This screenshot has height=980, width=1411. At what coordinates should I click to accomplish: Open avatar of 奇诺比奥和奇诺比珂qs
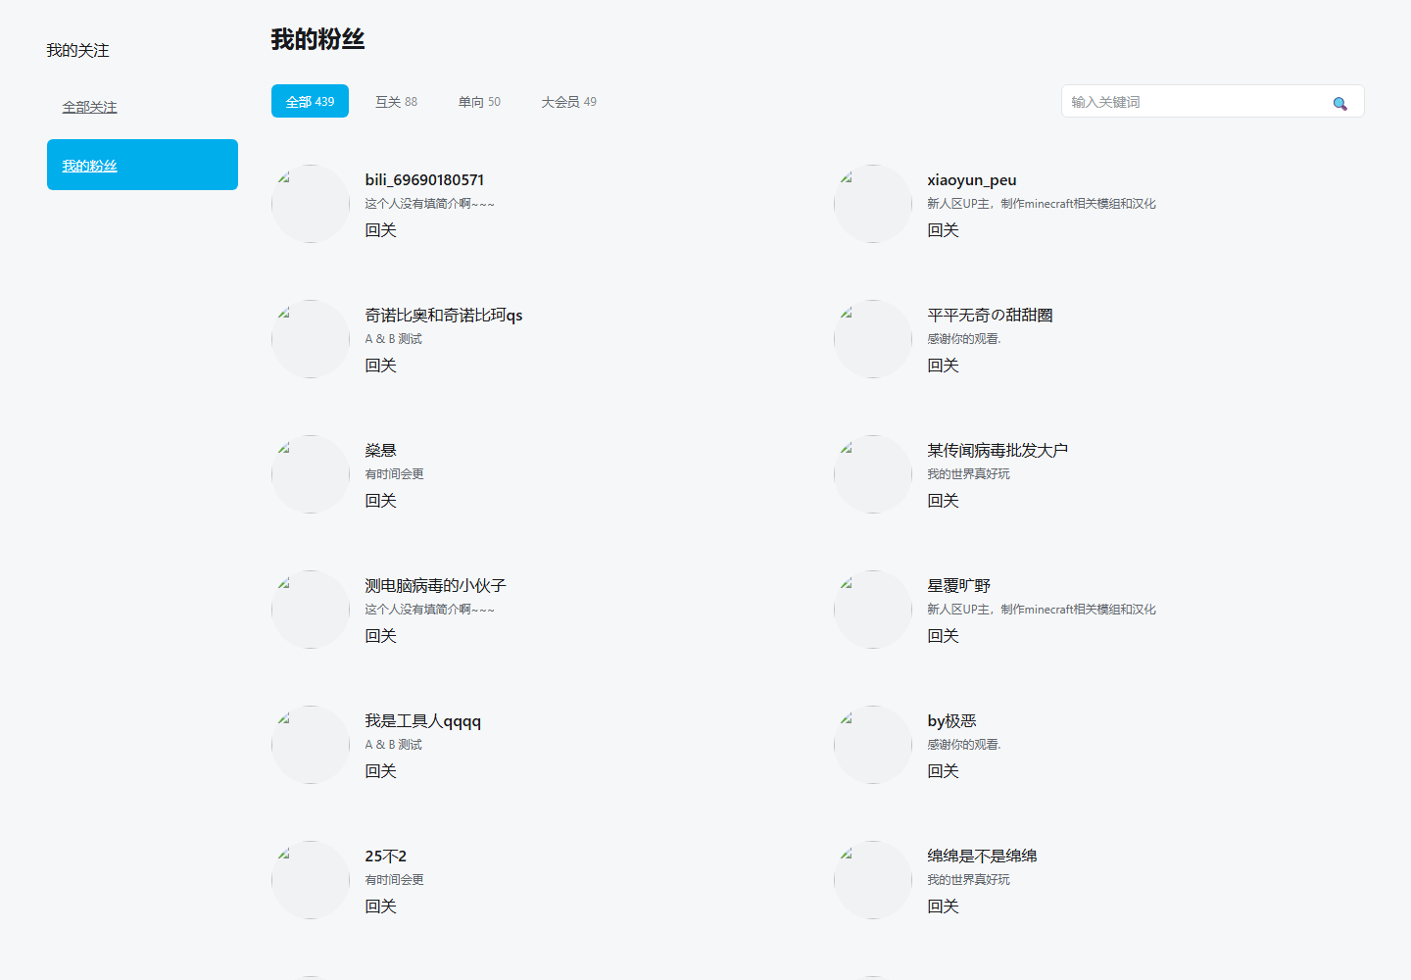pyautogui.click(x=311, y=339)
